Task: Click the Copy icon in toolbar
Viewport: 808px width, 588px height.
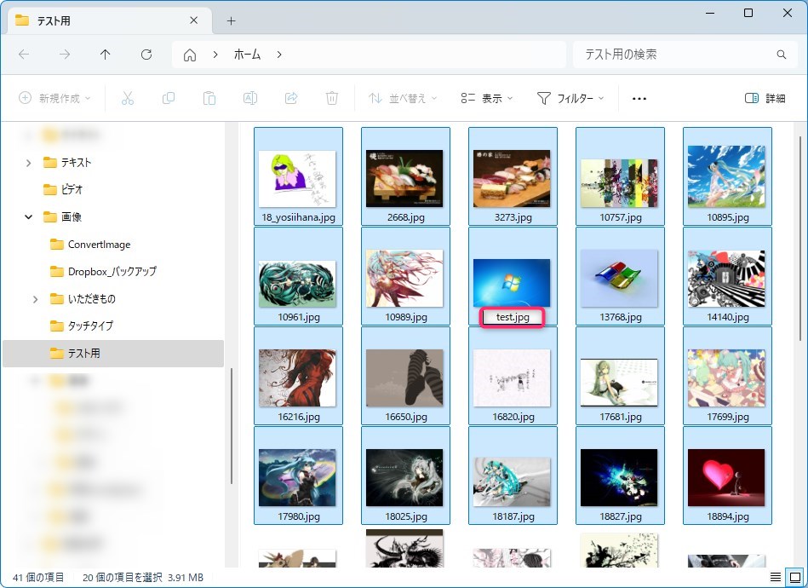Action: point(169,98)
